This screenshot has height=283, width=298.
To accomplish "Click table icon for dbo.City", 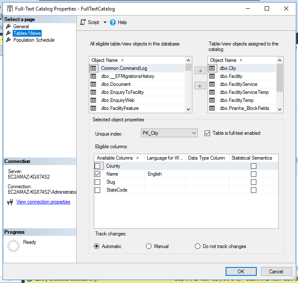I will click(x=212, y=68).
